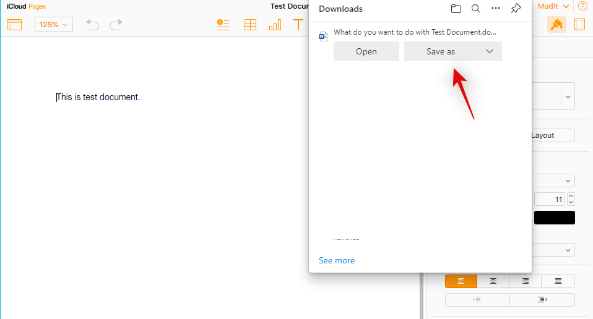Align text right

click(526, 281)
